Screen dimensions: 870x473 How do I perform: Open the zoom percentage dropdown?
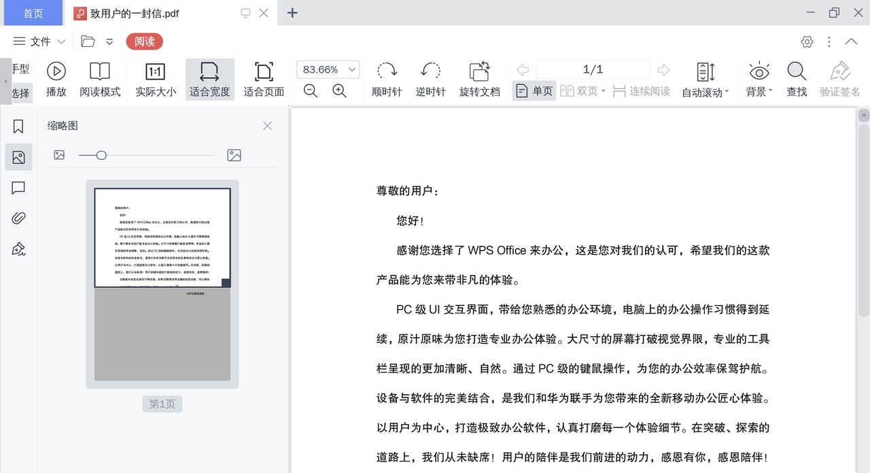328,69
